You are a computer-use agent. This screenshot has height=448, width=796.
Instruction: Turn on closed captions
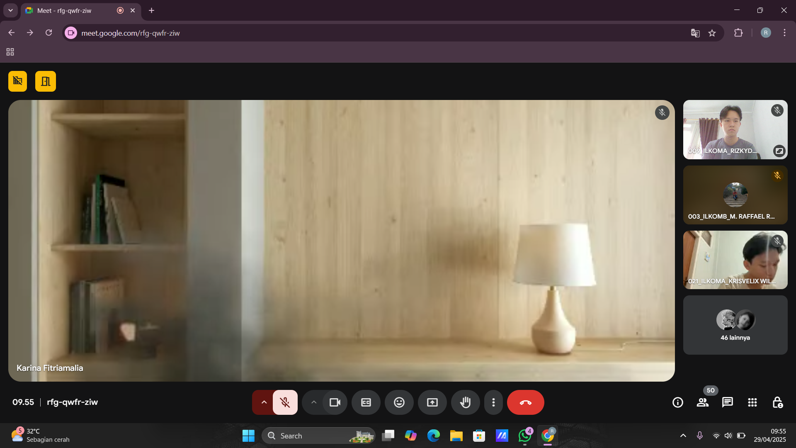(366, 402)
